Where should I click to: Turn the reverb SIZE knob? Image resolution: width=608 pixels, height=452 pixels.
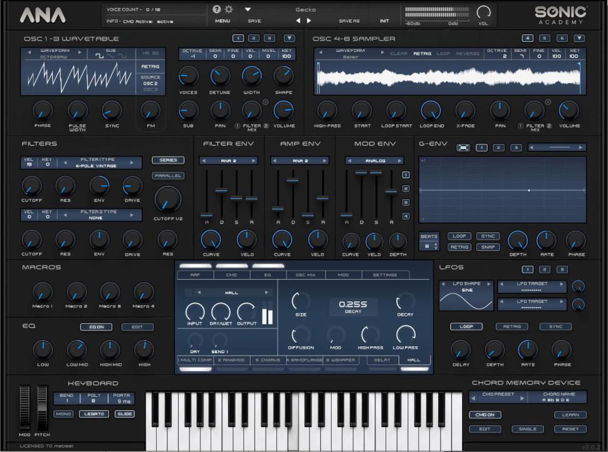(300, 301)
